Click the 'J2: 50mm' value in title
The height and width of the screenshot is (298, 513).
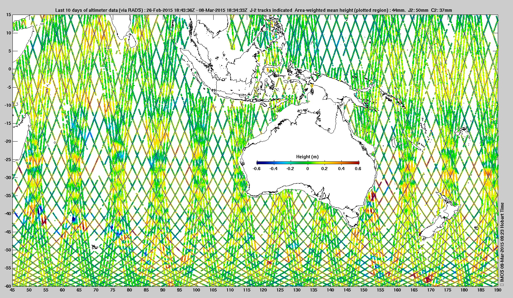point(418,10)
